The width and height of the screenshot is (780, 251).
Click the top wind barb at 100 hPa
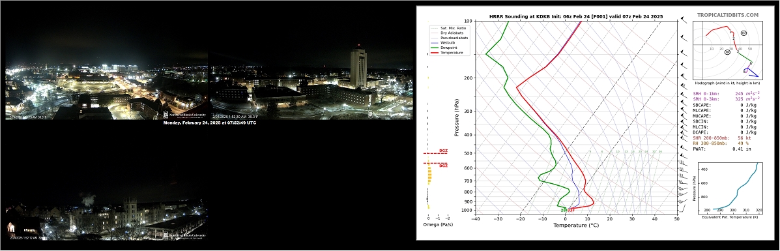coord(684,20)
